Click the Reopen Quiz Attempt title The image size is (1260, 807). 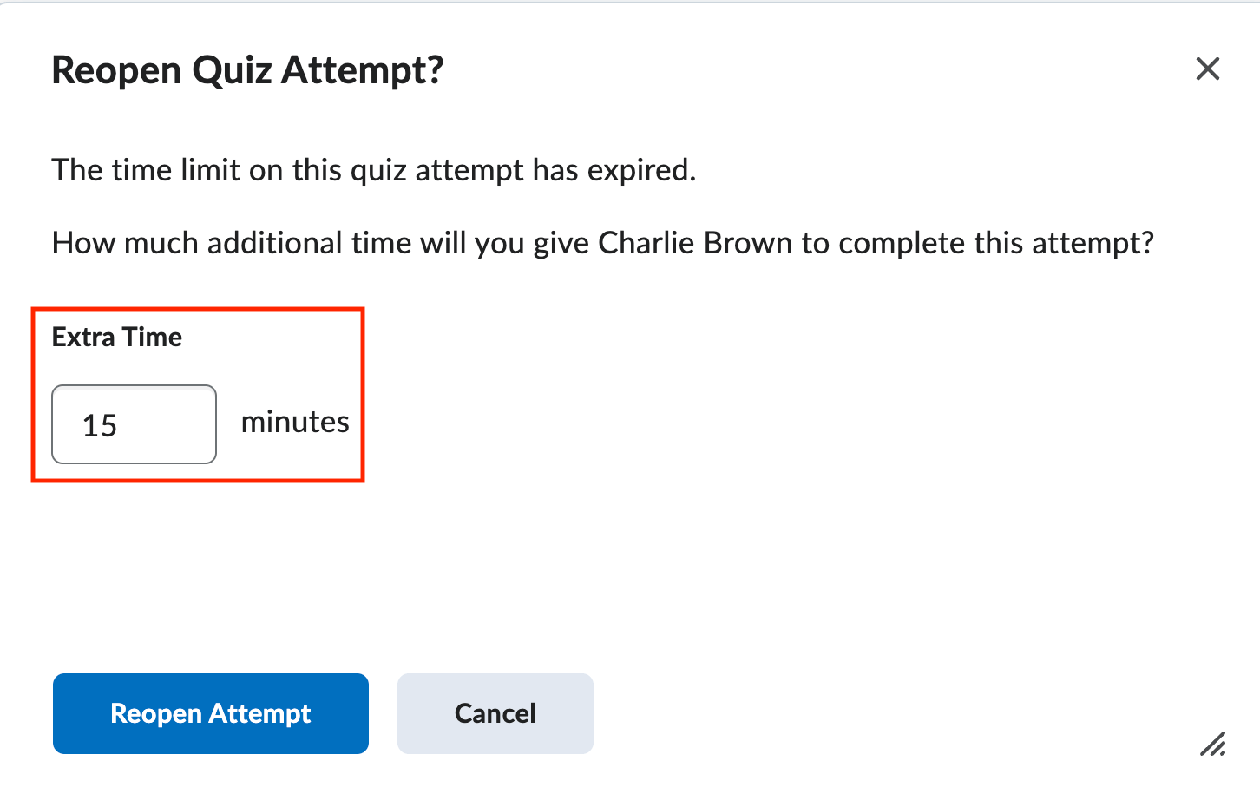(247, 69)
